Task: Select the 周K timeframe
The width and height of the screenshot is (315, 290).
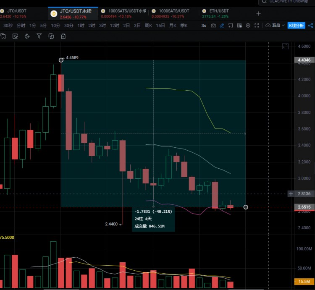Action: 148,26
